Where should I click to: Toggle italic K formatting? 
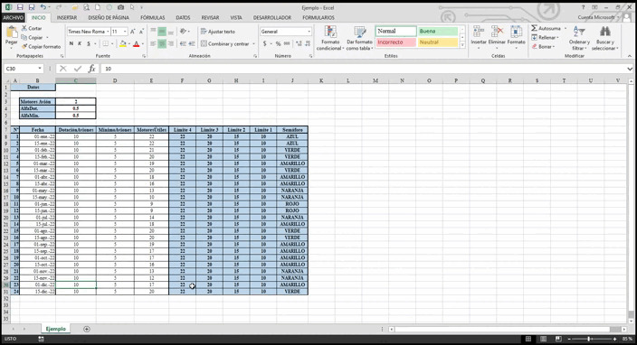(x=80, y=43)
